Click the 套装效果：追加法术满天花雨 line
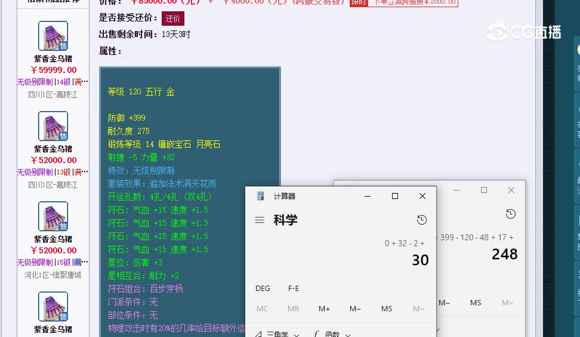 click(162, 183)
